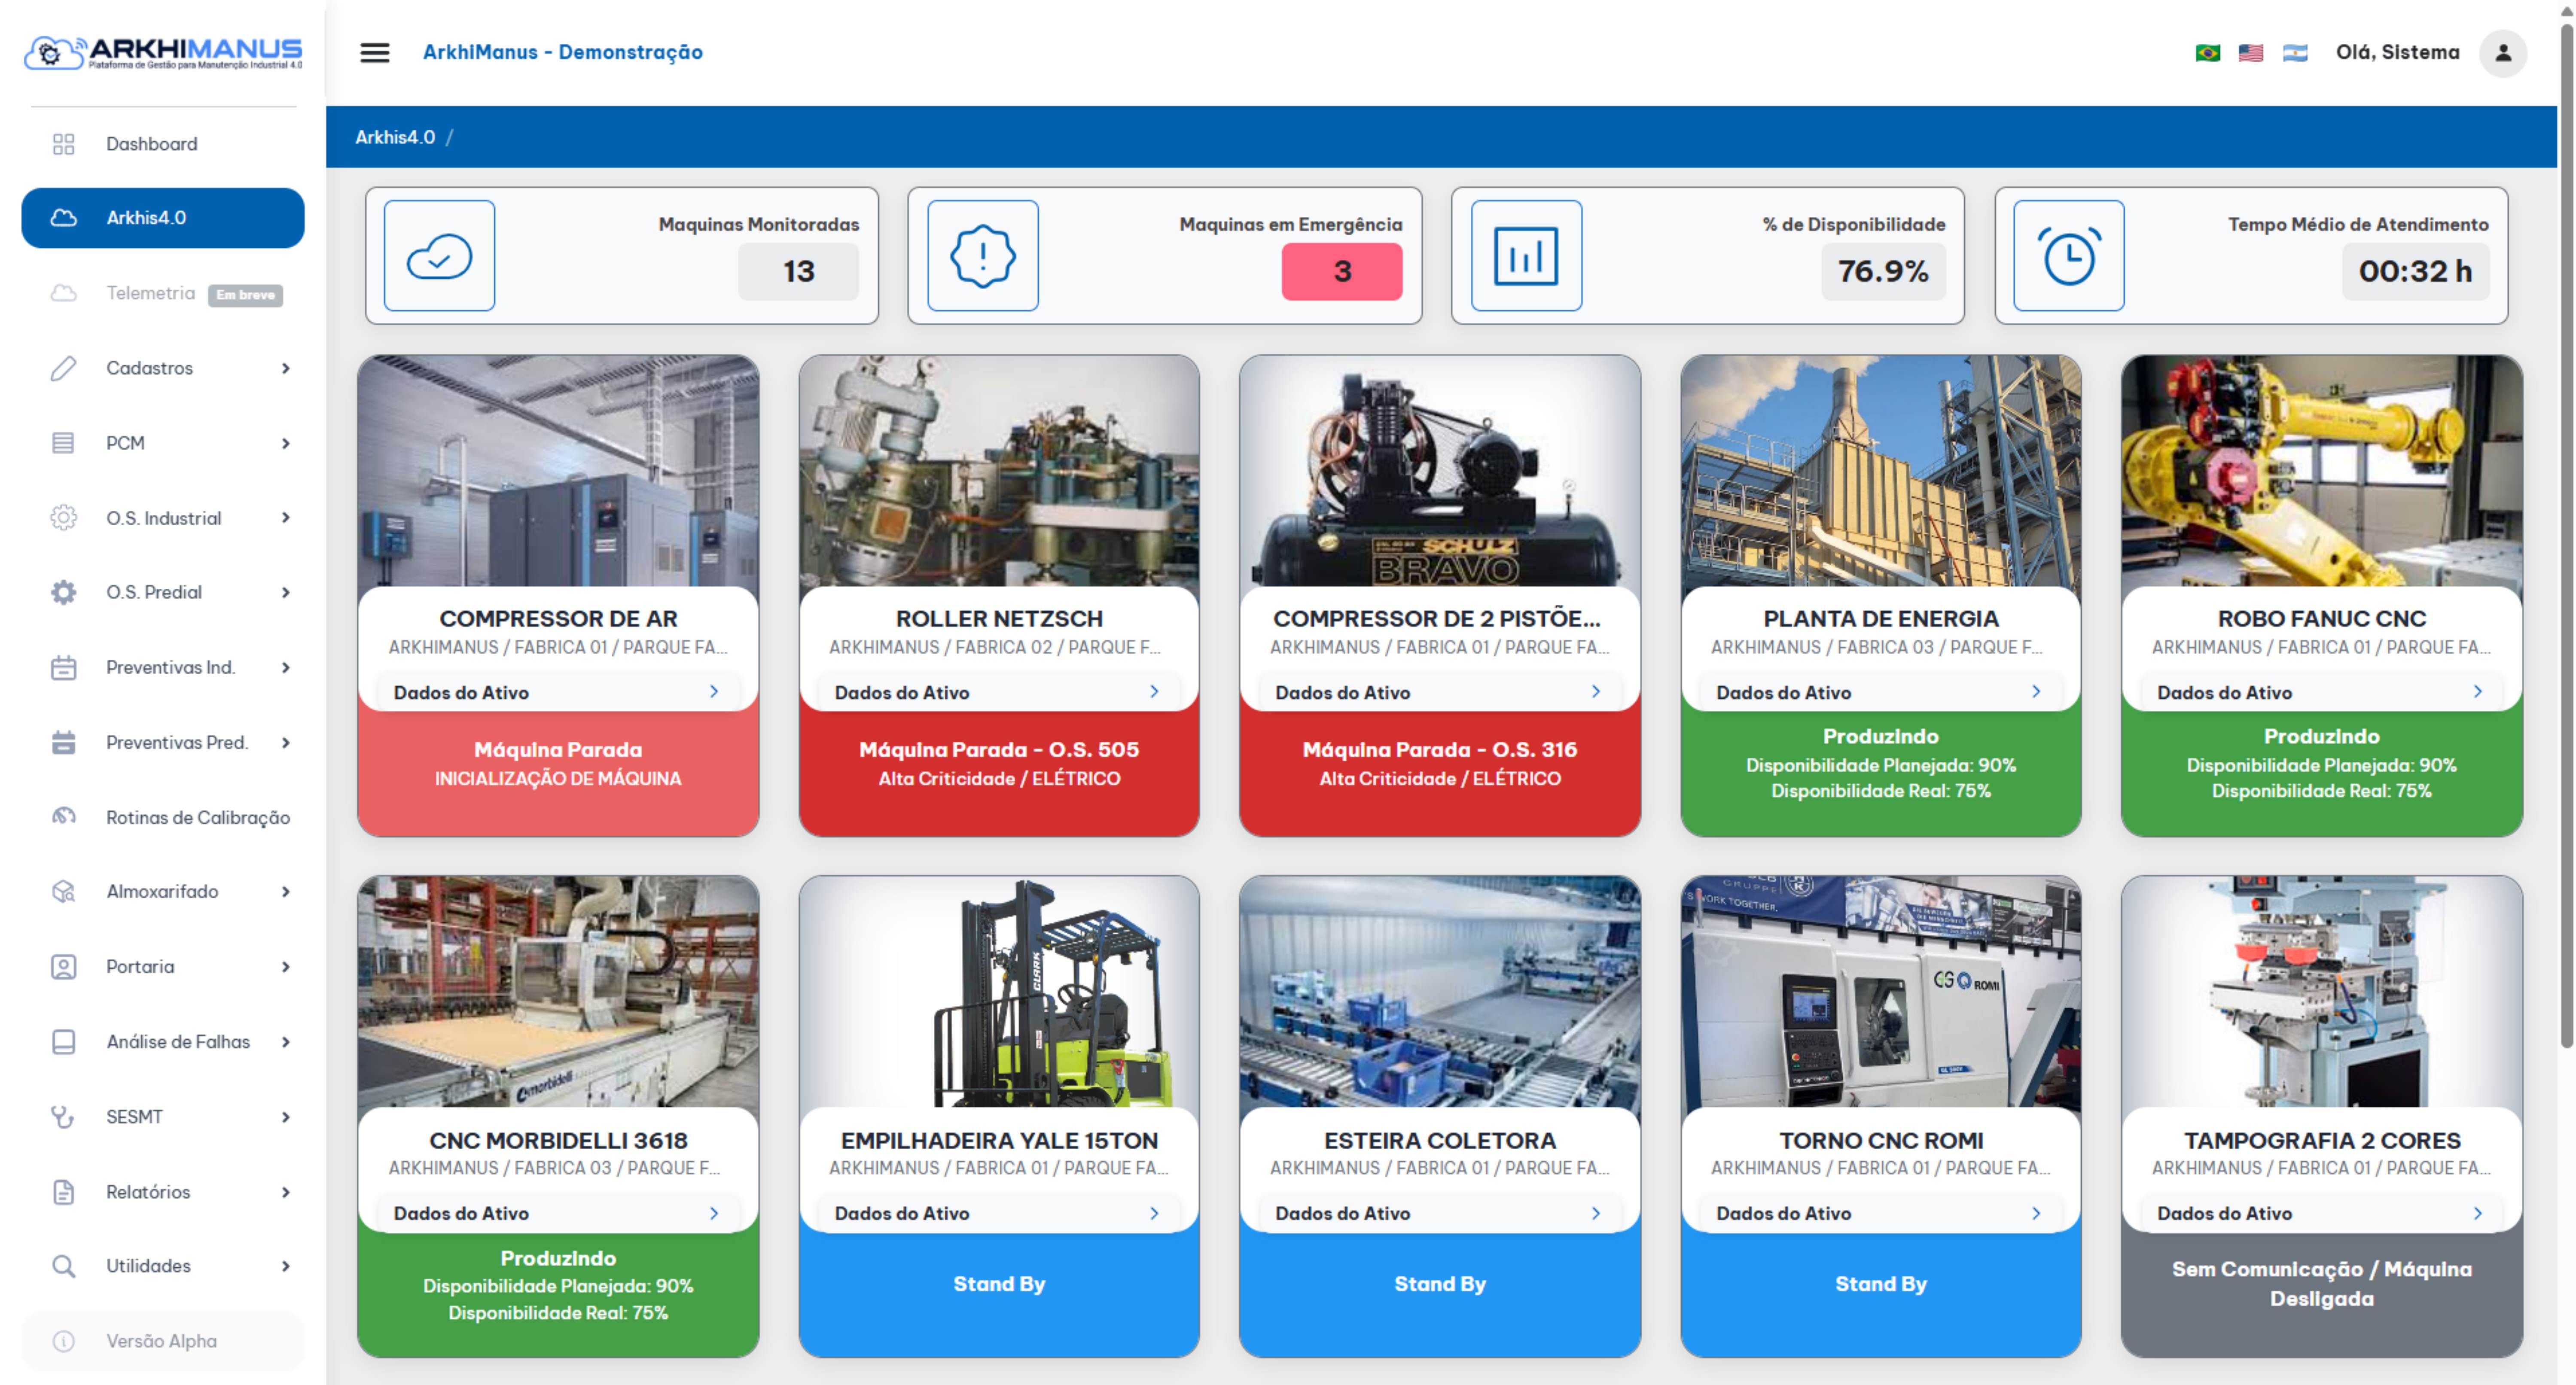Screen dimensions: 2576x1385
Task: Open the Dashboard menu item
Action: pos(152,144)
